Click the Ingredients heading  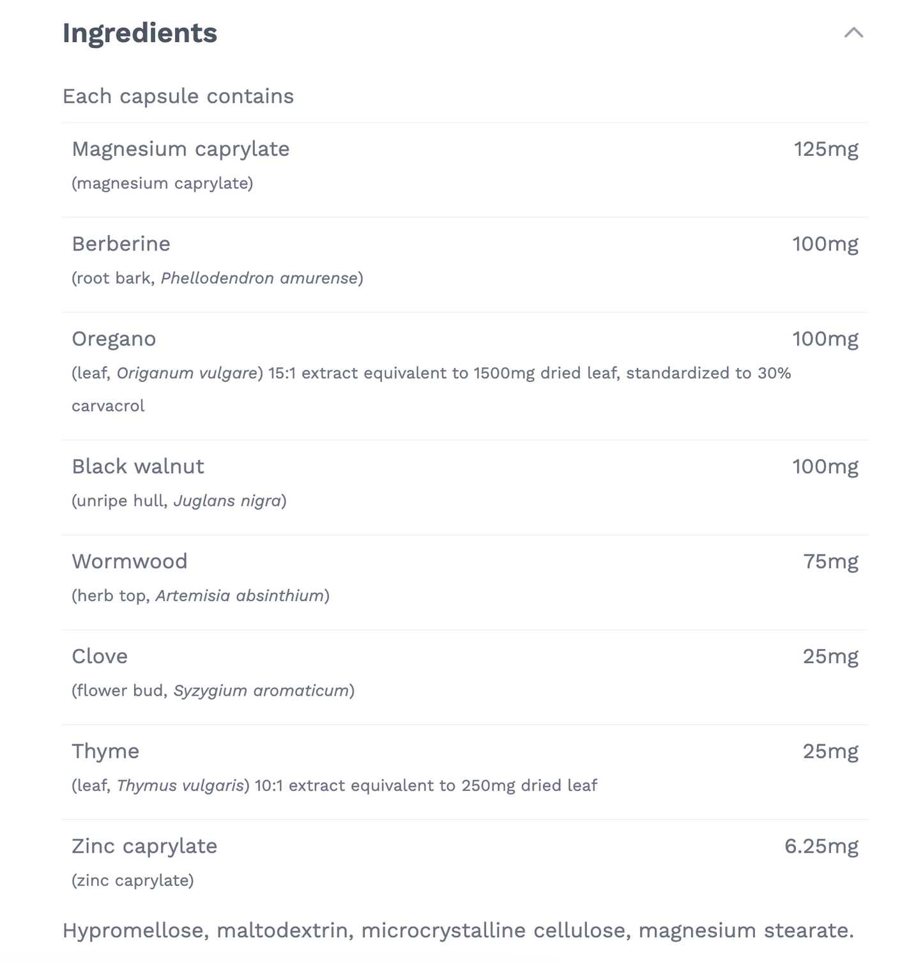tap(140, 33)
